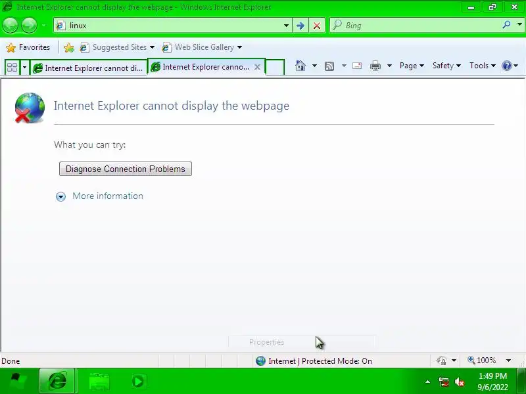Image resolution: width=526 pixels, height=394 pixels.
Task: Click Diagnose Connection Problems button
Action: 126,169
